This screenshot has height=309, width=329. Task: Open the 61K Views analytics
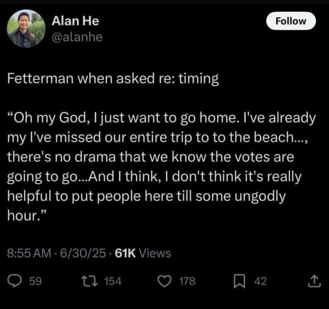(143, 253)
